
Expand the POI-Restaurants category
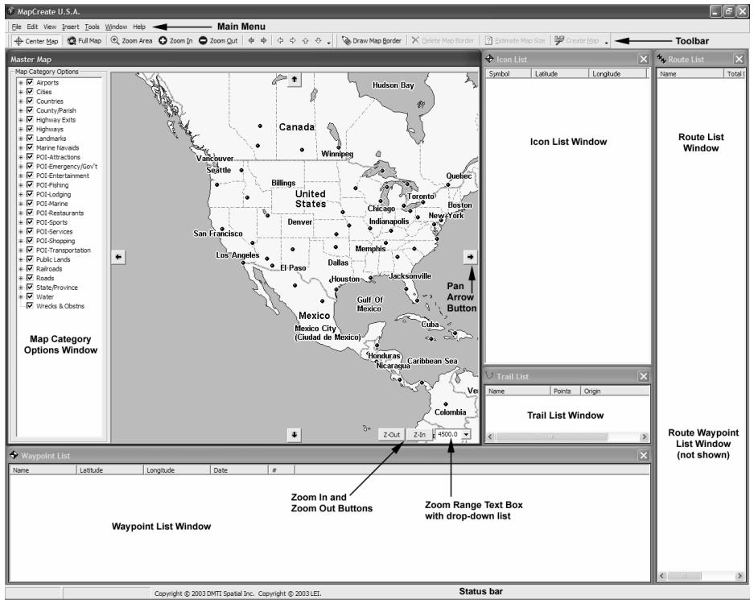pyautogui.click(x=21, y=212)
